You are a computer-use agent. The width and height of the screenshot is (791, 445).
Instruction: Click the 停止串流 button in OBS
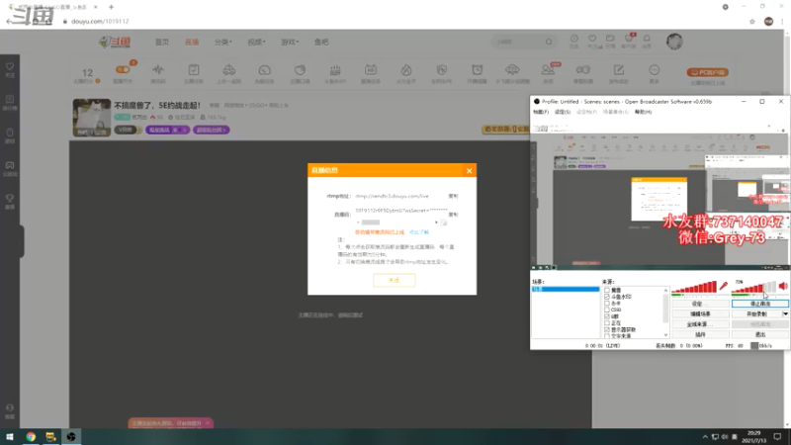760,304
